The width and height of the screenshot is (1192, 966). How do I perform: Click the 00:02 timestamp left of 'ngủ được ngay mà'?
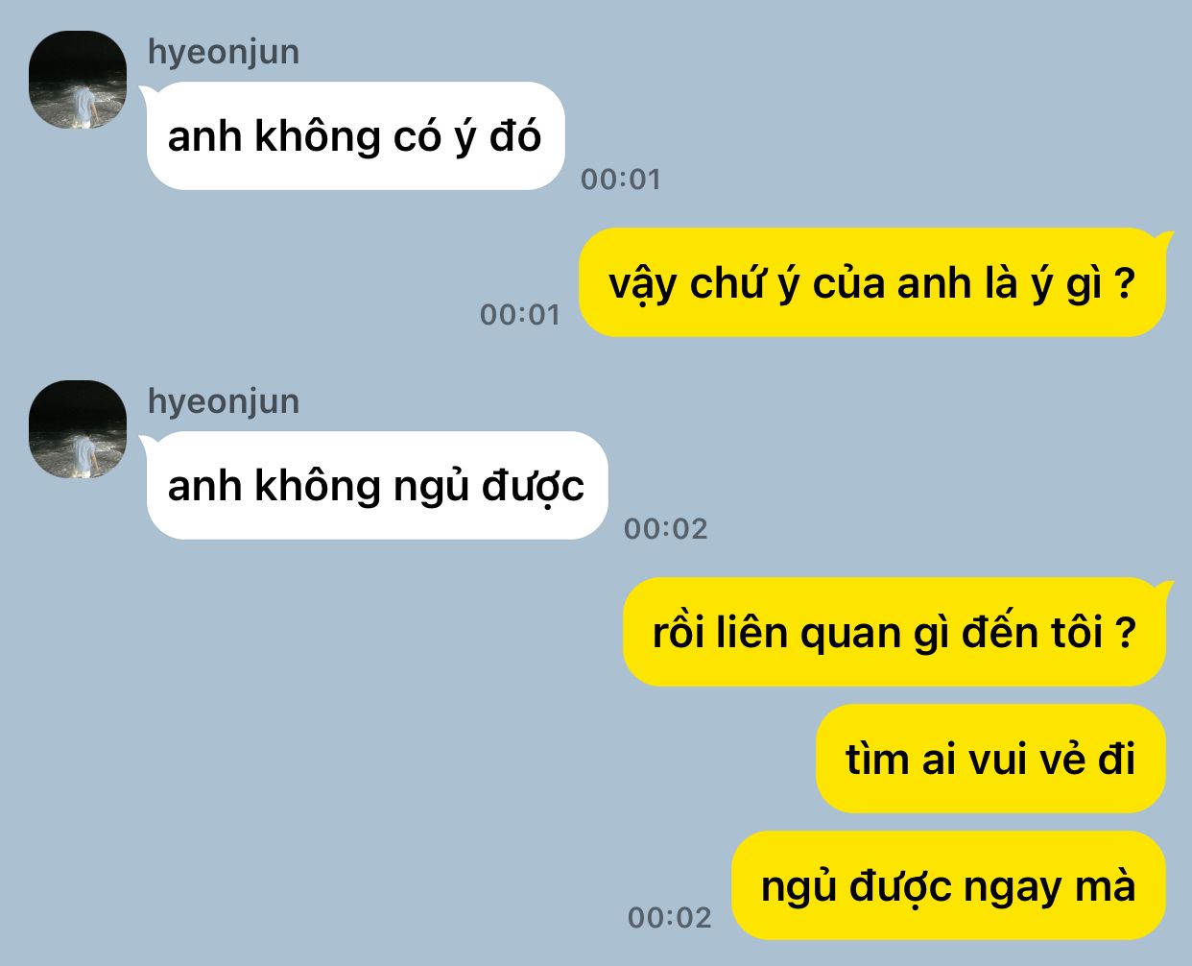point(670,917)
